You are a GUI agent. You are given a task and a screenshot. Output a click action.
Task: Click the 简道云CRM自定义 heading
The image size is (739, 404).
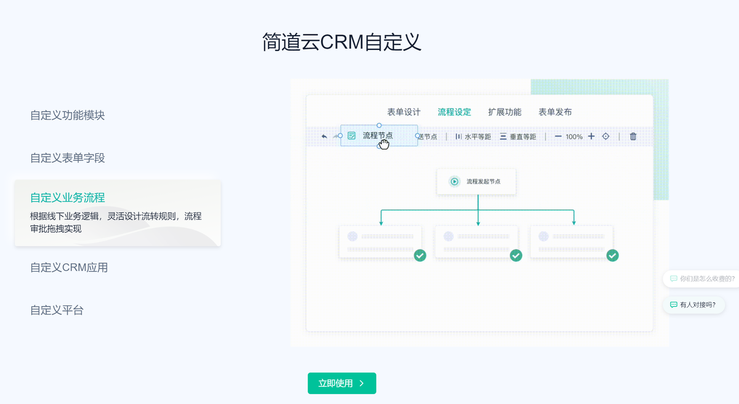(342, 42)
